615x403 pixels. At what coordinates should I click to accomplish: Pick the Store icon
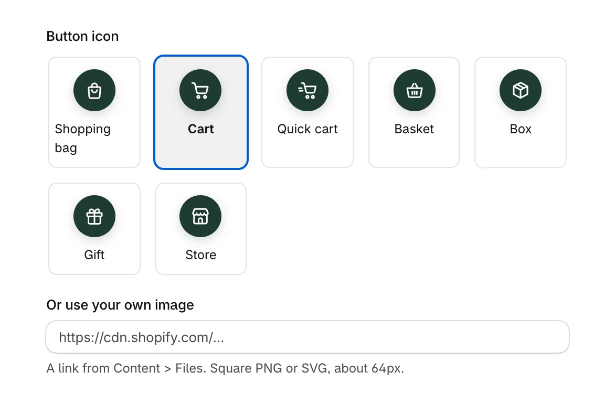pos(200,216)
